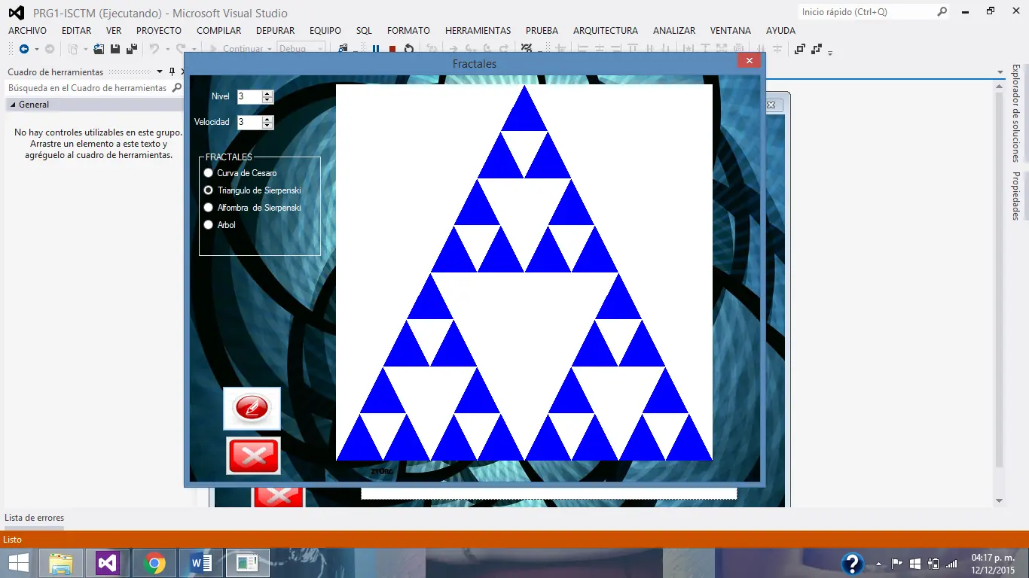This screenshot has width=1029, height=578.
Task: Open the ARQUITECTURA menu
Action: 606,31
